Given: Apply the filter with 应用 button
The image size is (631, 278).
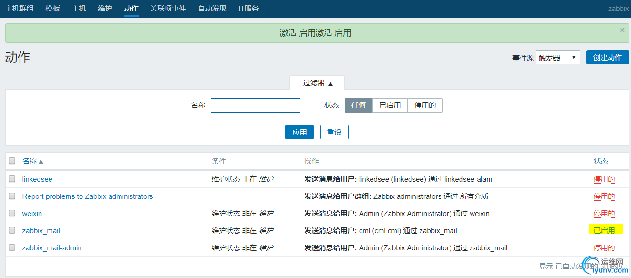Looking at the screenshot, I should click(300, 132).
